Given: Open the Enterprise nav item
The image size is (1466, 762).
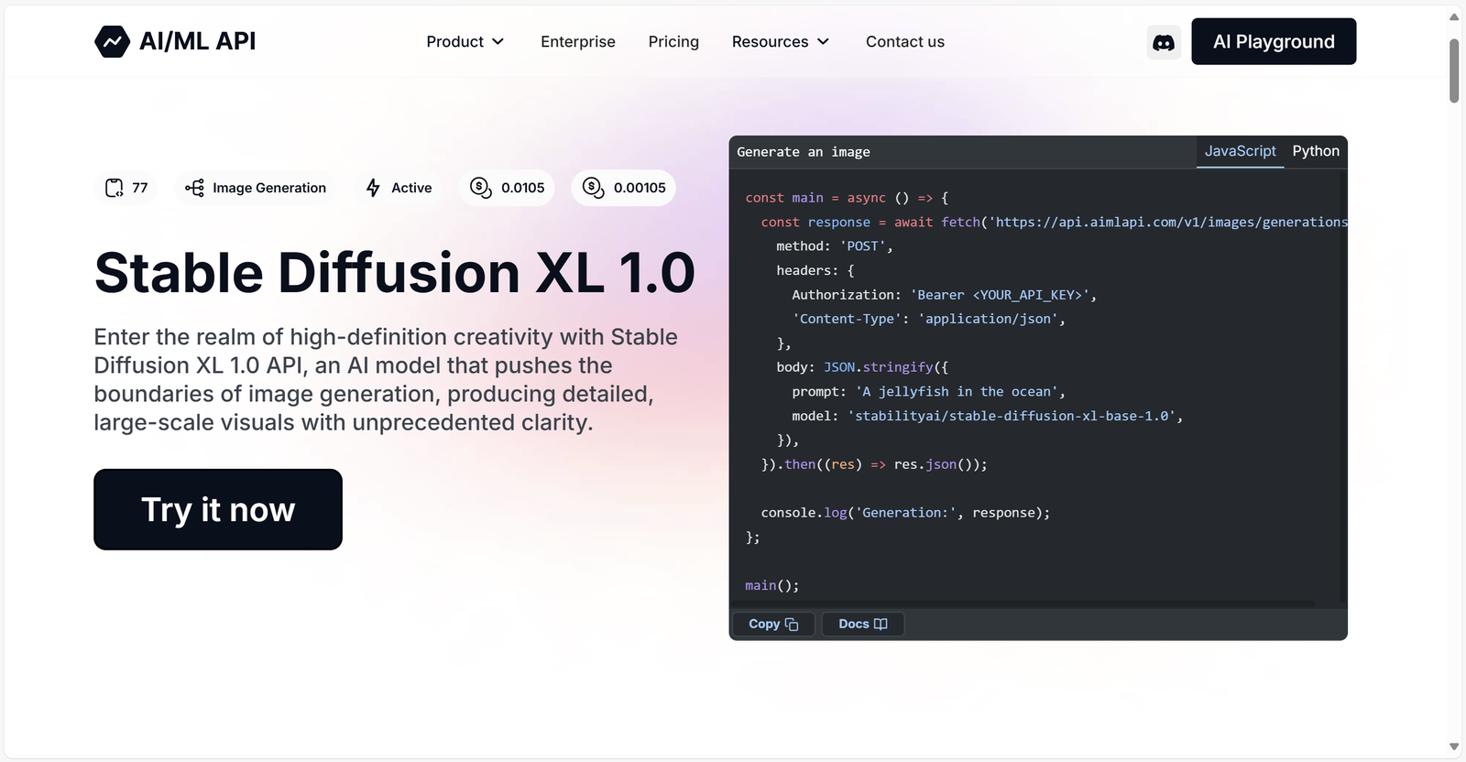Looking at the screenshot, I should tap(578, 42).
